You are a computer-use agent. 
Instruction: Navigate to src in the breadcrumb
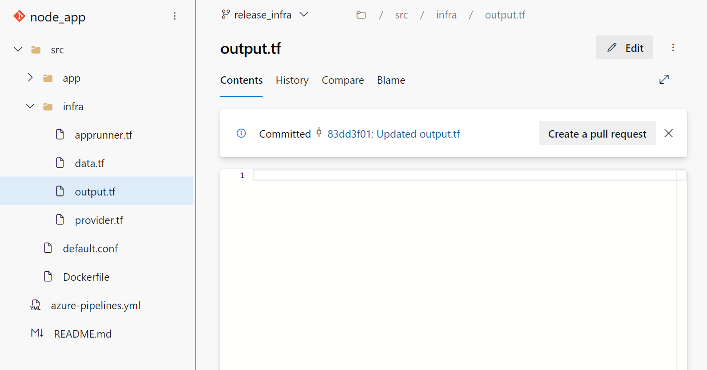pos(401,15)
